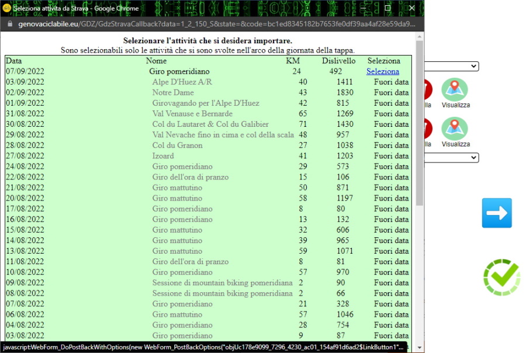Maximize the Chrome popup window
This screenshot has width=526, height=353.
387,8
